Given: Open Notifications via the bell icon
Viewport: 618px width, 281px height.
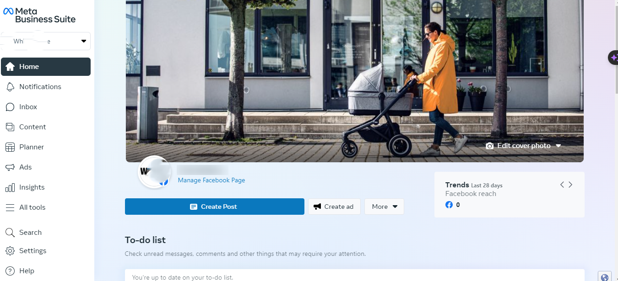Looking at the screenshot, I should 10,87.
